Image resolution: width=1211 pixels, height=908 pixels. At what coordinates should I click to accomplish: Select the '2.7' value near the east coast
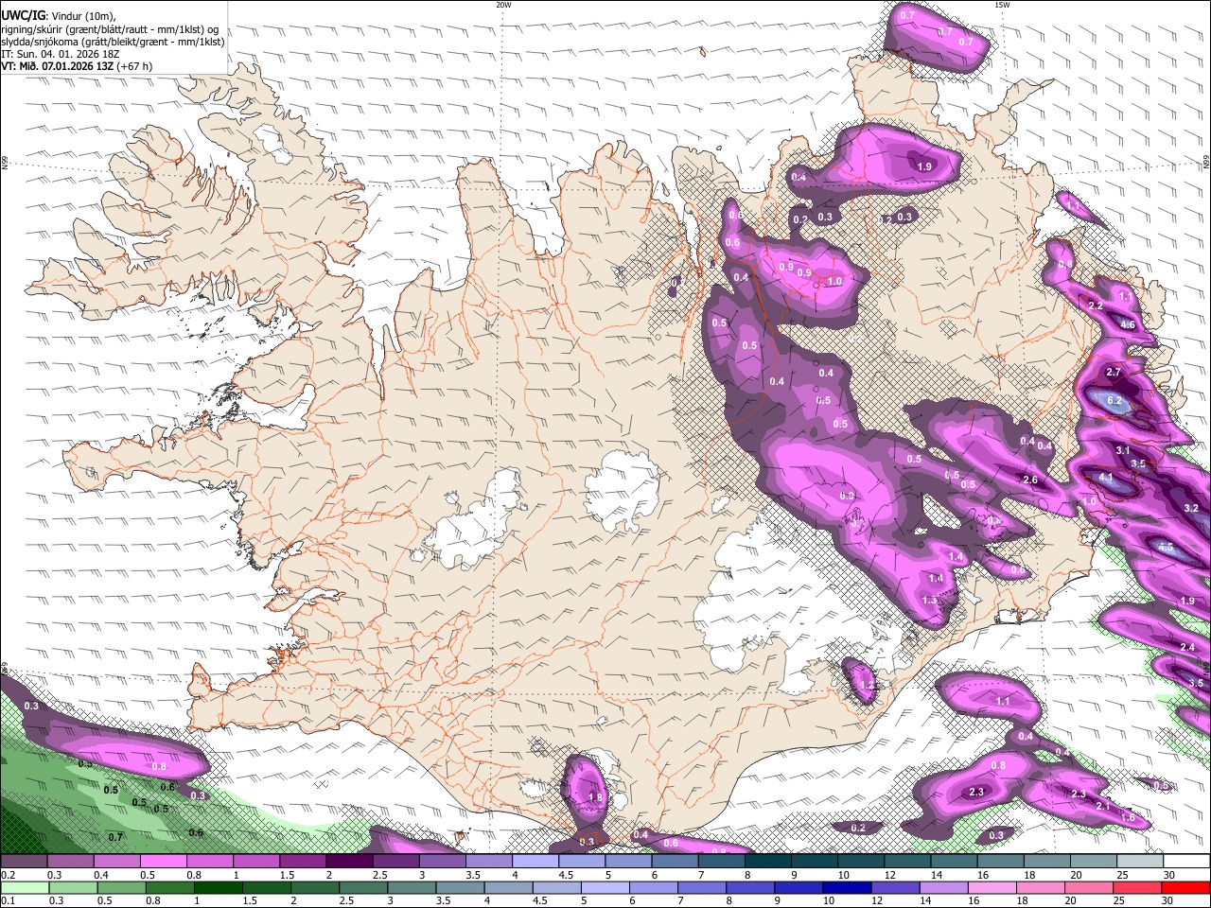tap(1114, 373)
